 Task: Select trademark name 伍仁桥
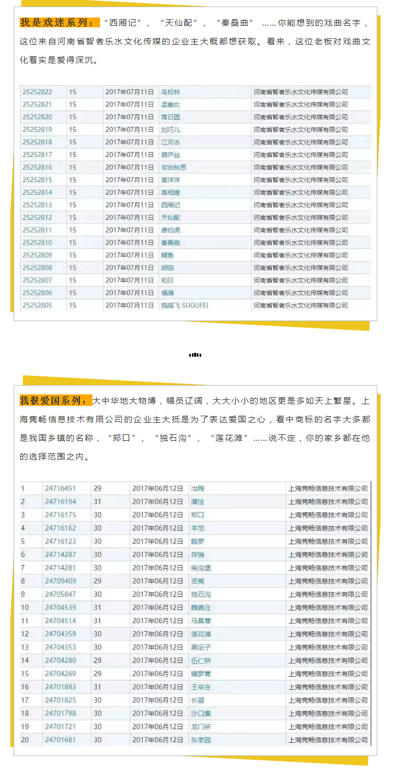point(200,660)
